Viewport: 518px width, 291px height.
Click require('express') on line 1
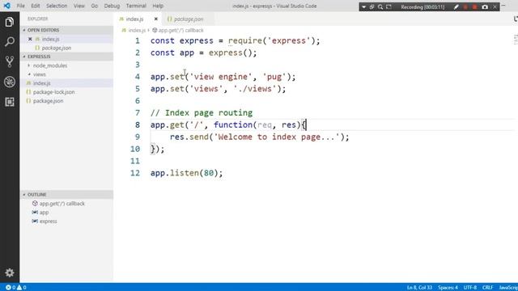(274, 41)
